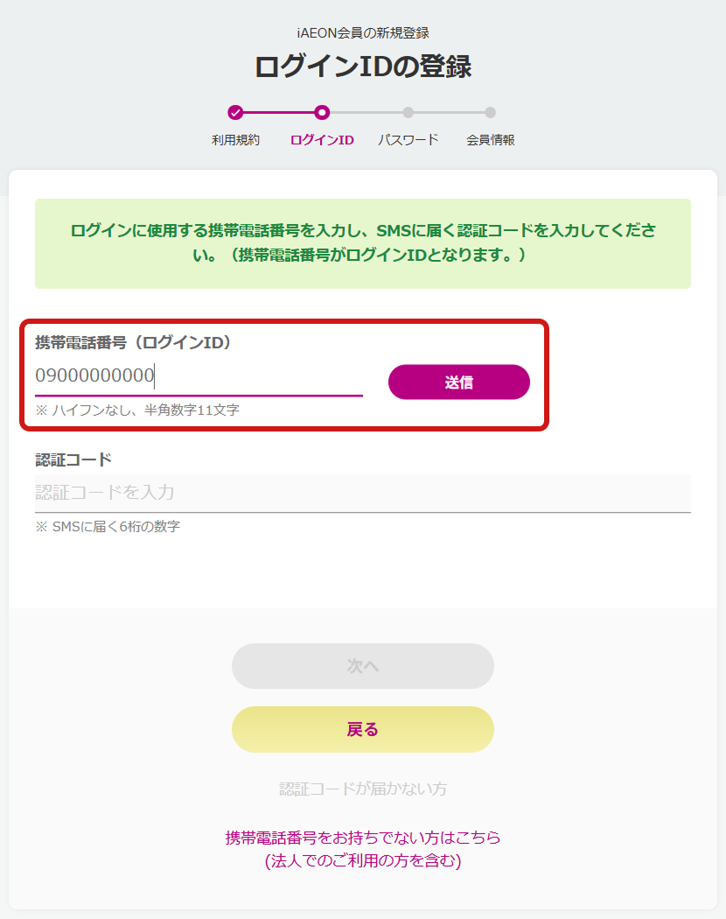726x919 pixels.
Task: Select the 利用規約 step label
Action: click(x=236, y=140)
